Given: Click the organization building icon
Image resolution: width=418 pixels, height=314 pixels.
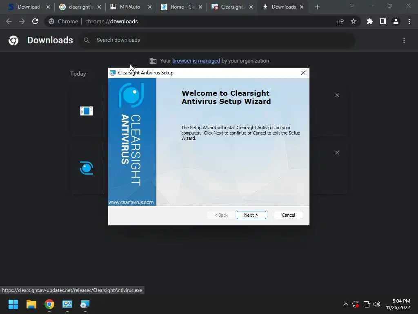Looking at the screenshot, I should tap(153, 61).
